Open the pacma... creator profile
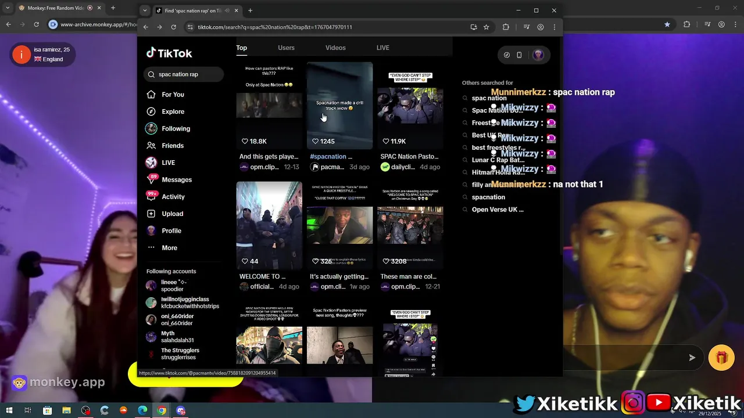 tap(327, 167)
